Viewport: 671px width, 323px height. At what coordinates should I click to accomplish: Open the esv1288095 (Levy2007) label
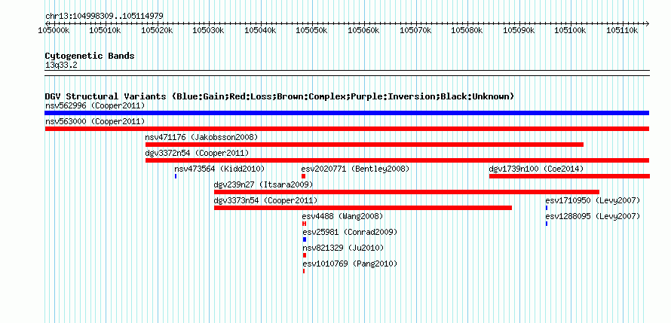(593, 216)
